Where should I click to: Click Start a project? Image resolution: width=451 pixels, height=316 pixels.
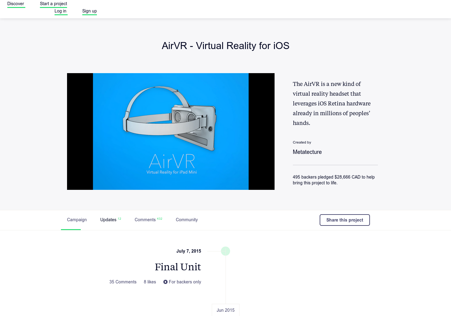pyautogui.click(x=53, y=4)
